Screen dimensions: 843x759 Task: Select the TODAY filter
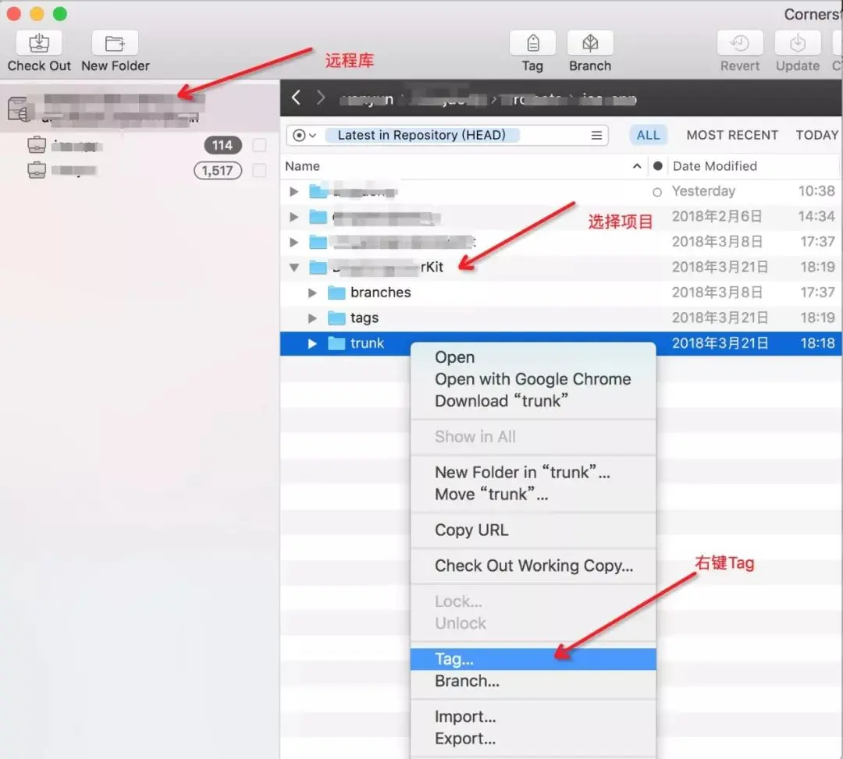coord(816,136)
